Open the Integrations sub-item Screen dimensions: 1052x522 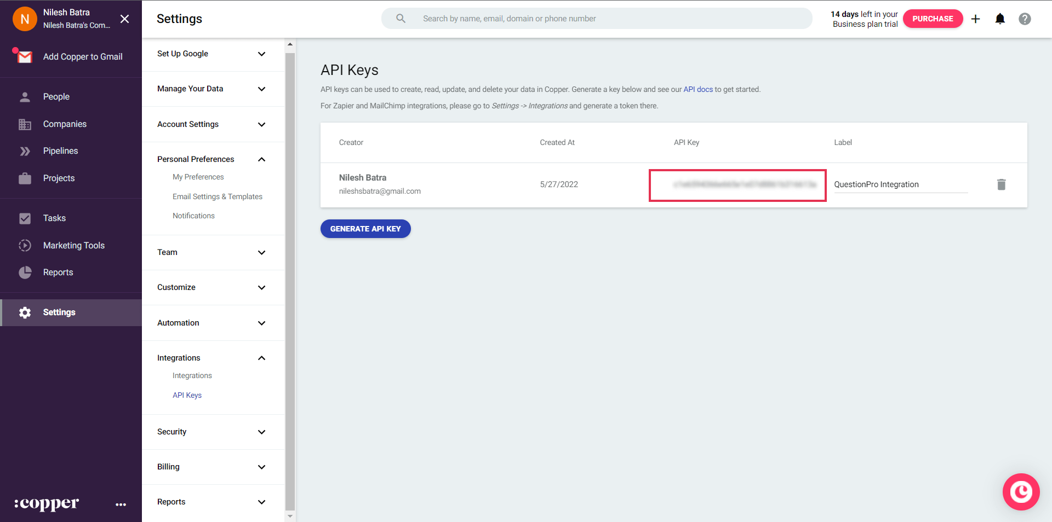(x=192, y=375)
